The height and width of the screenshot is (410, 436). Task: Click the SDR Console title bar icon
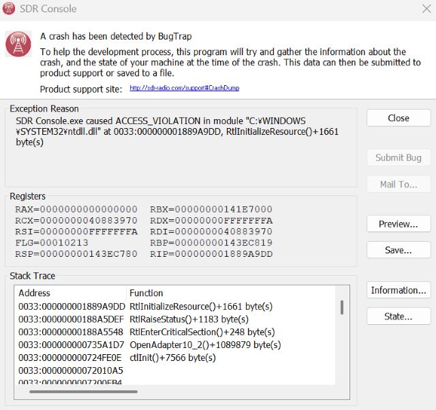coord(9,8)
